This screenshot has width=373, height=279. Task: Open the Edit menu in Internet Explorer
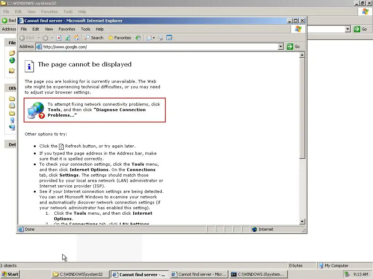pos(36,29)
